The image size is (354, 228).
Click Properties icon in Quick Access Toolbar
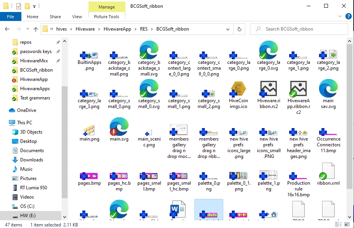(19, 6)
